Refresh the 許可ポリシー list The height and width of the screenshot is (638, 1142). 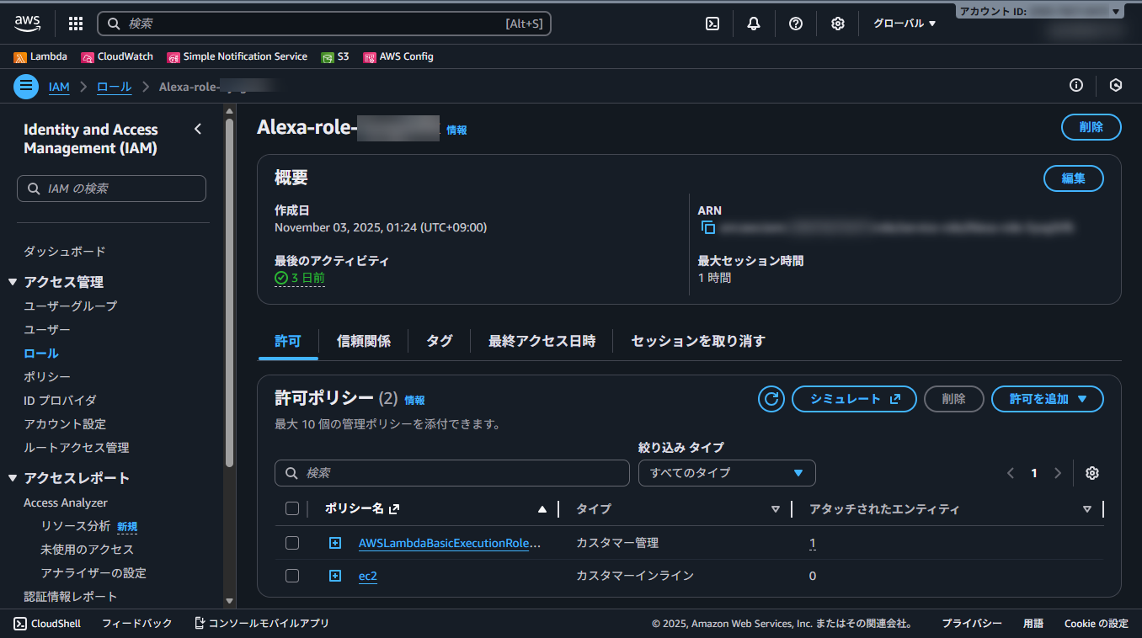(x=771, y=399)
